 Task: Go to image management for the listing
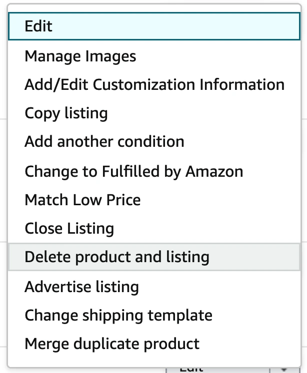tap(80, 55)
